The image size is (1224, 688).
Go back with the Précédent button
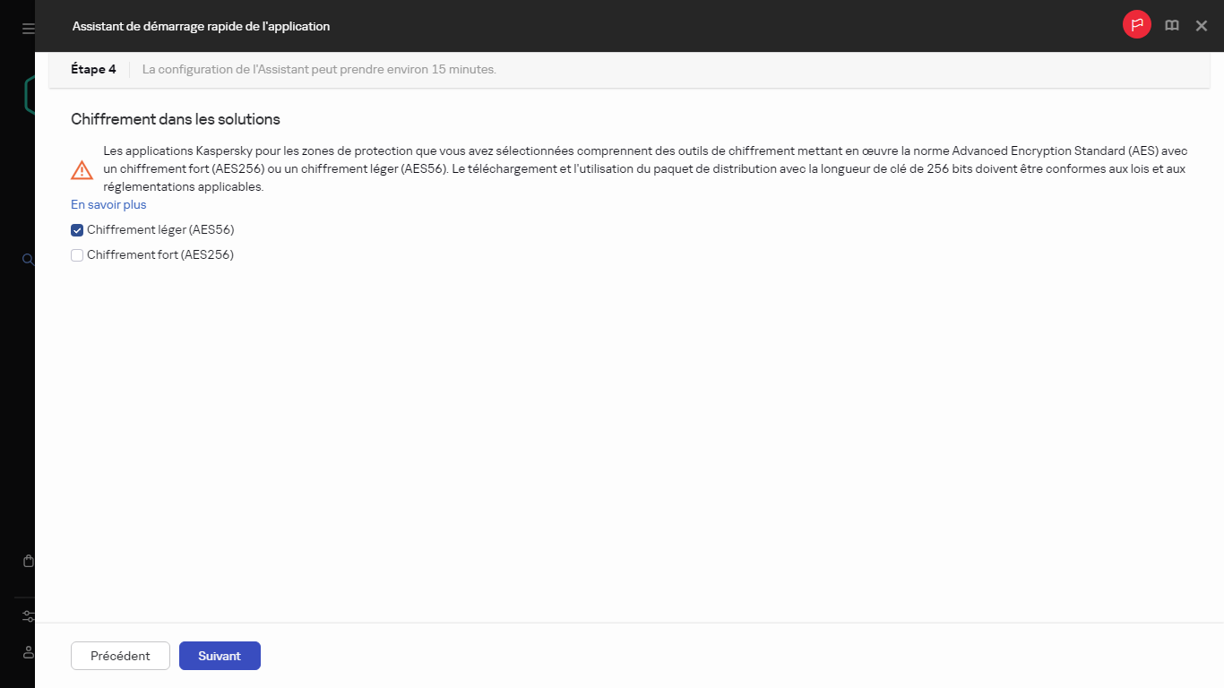click(119, 655)
